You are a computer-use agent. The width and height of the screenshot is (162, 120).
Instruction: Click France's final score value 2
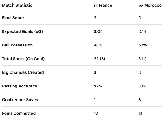coord(95,18)
